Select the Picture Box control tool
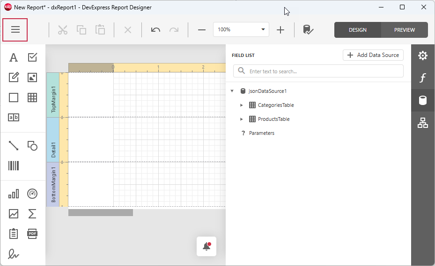435x266 pixels. (x=32, y=77)
